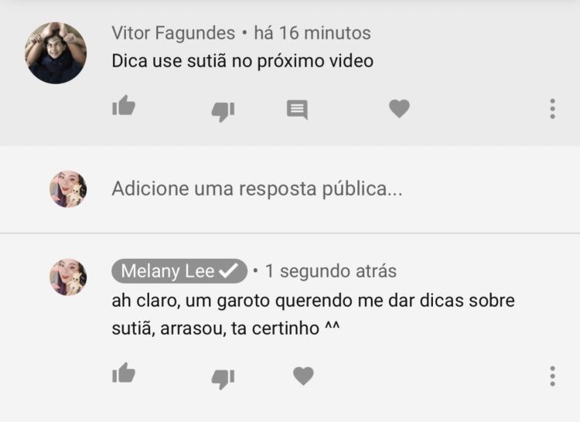
Task: Like Melany Lee's reply with thumbs up
Action: tap(124, 373)
